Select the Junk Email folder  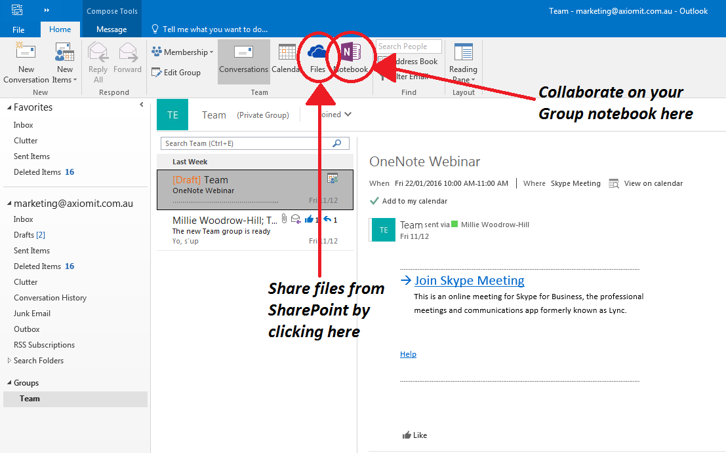(x=32, y=314)
